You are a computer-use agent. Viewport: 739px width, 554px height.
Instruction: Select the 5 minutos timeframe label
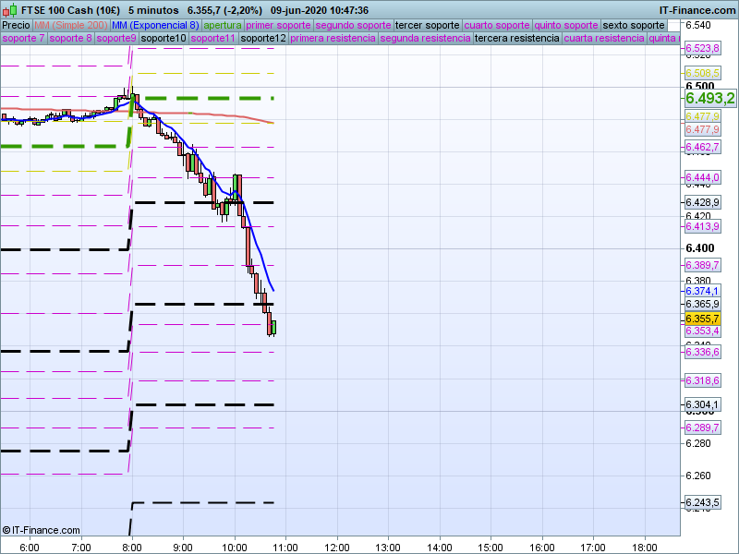[153, 10]
